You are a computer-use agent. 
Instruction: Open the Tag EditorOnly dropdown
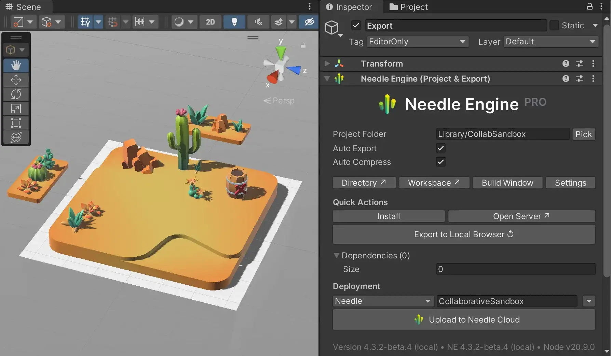tap(418, 42)
